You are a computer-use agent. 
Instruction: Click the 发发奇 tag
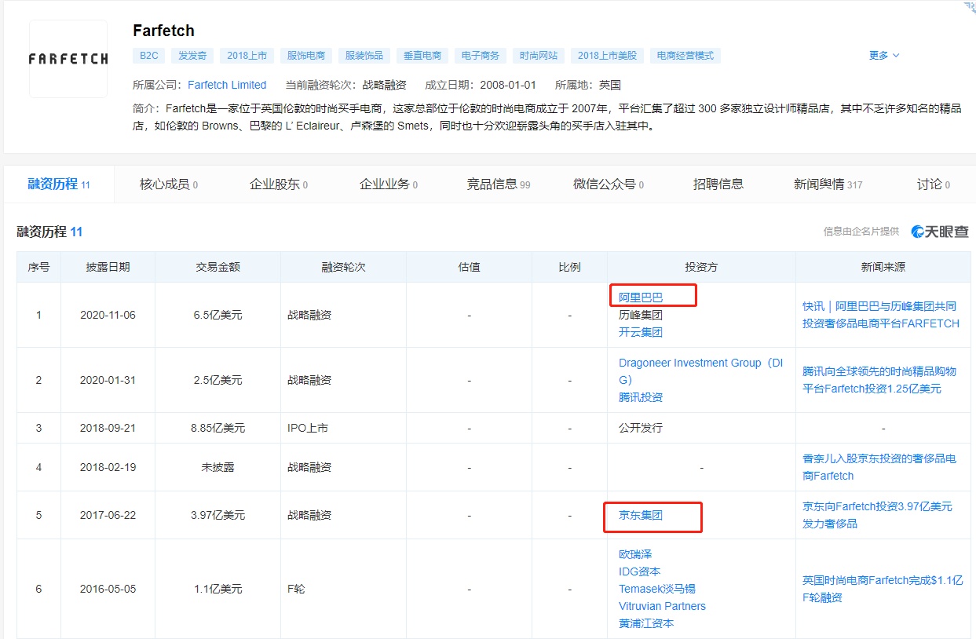(x=192, y=56)
